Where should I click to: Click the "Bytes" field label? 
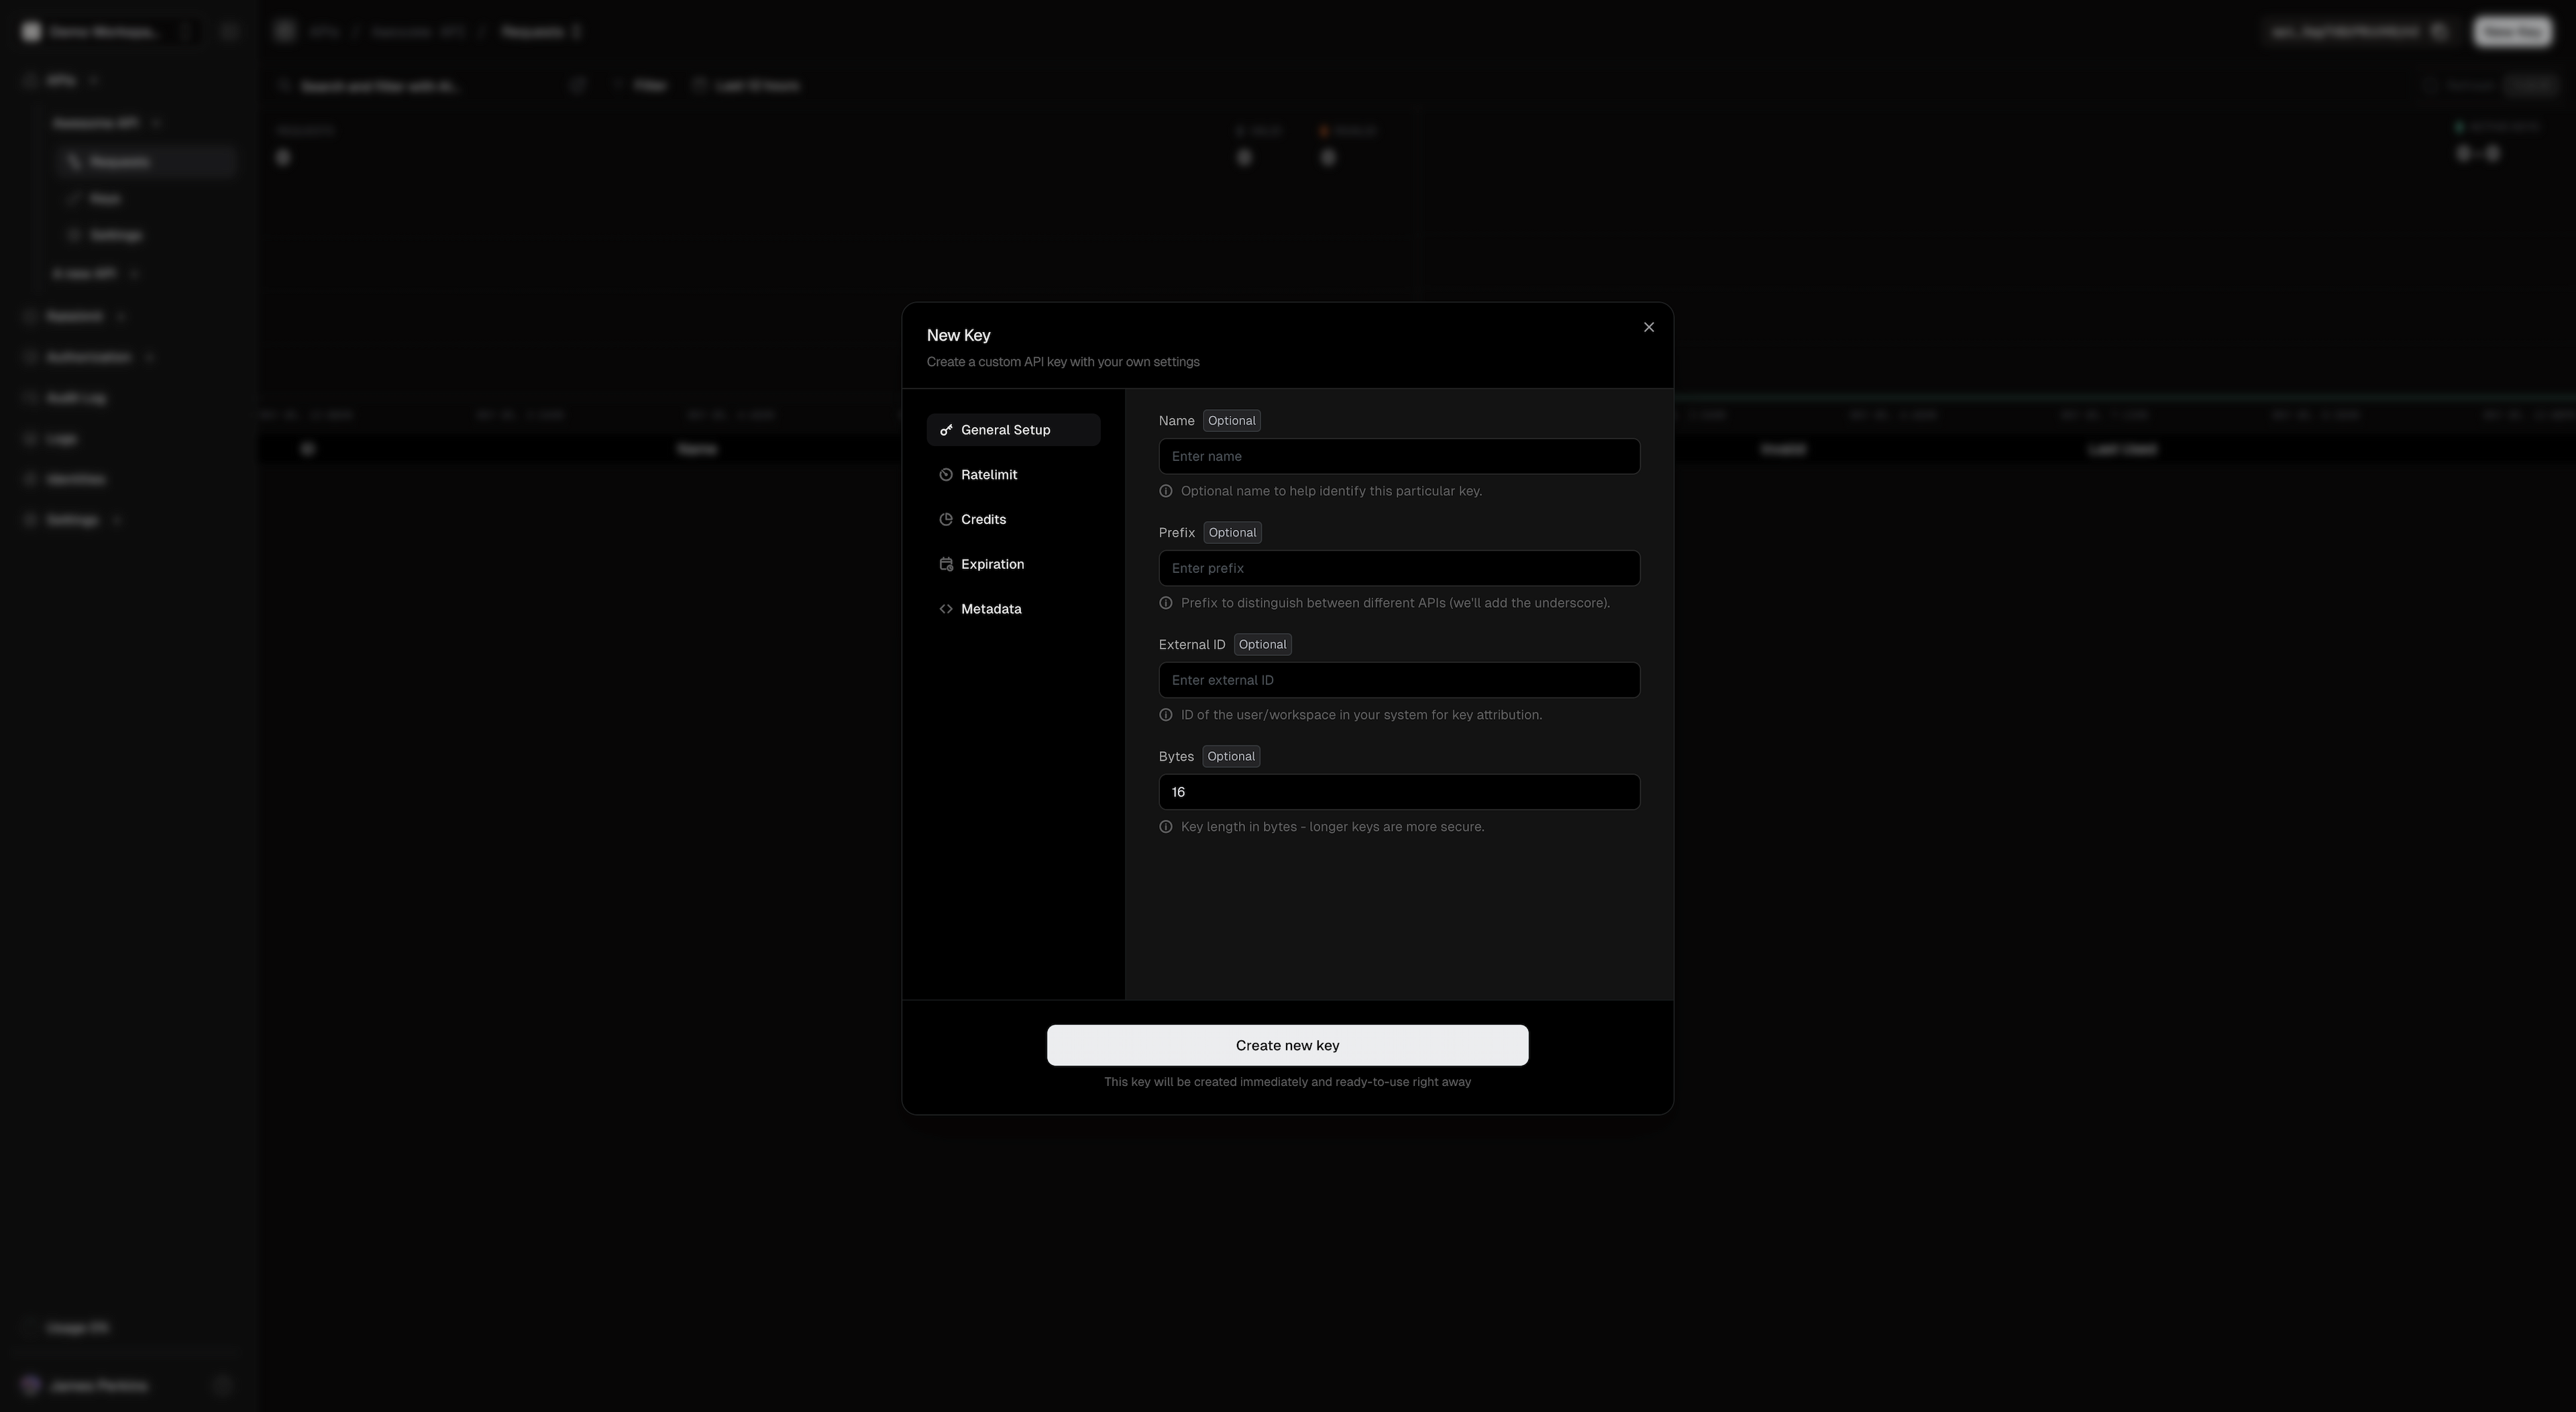[x=1176, y=757]
